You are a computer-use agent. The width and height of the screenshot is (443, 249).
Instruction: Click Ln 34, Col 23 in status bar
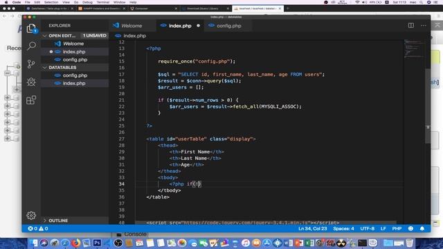coord(312,228)
